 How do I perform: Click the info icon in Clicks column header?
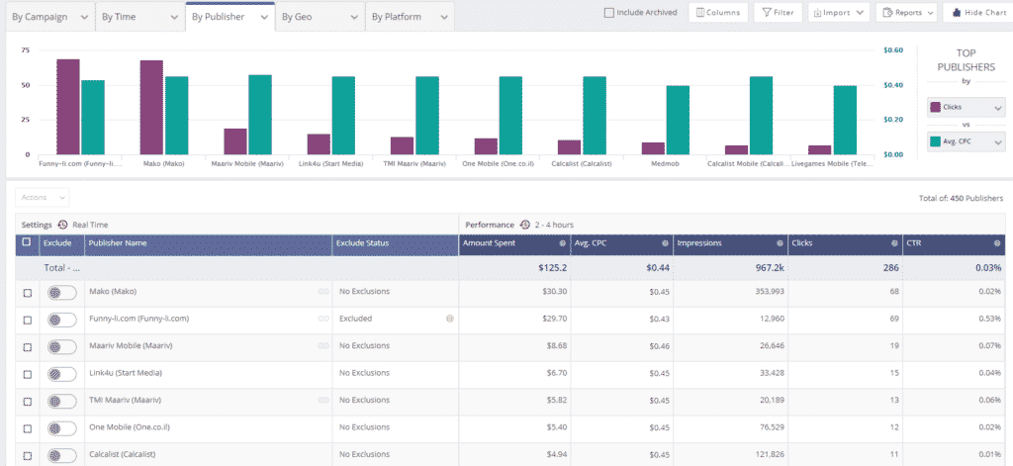pyautogui.click(x=894, y=243)
